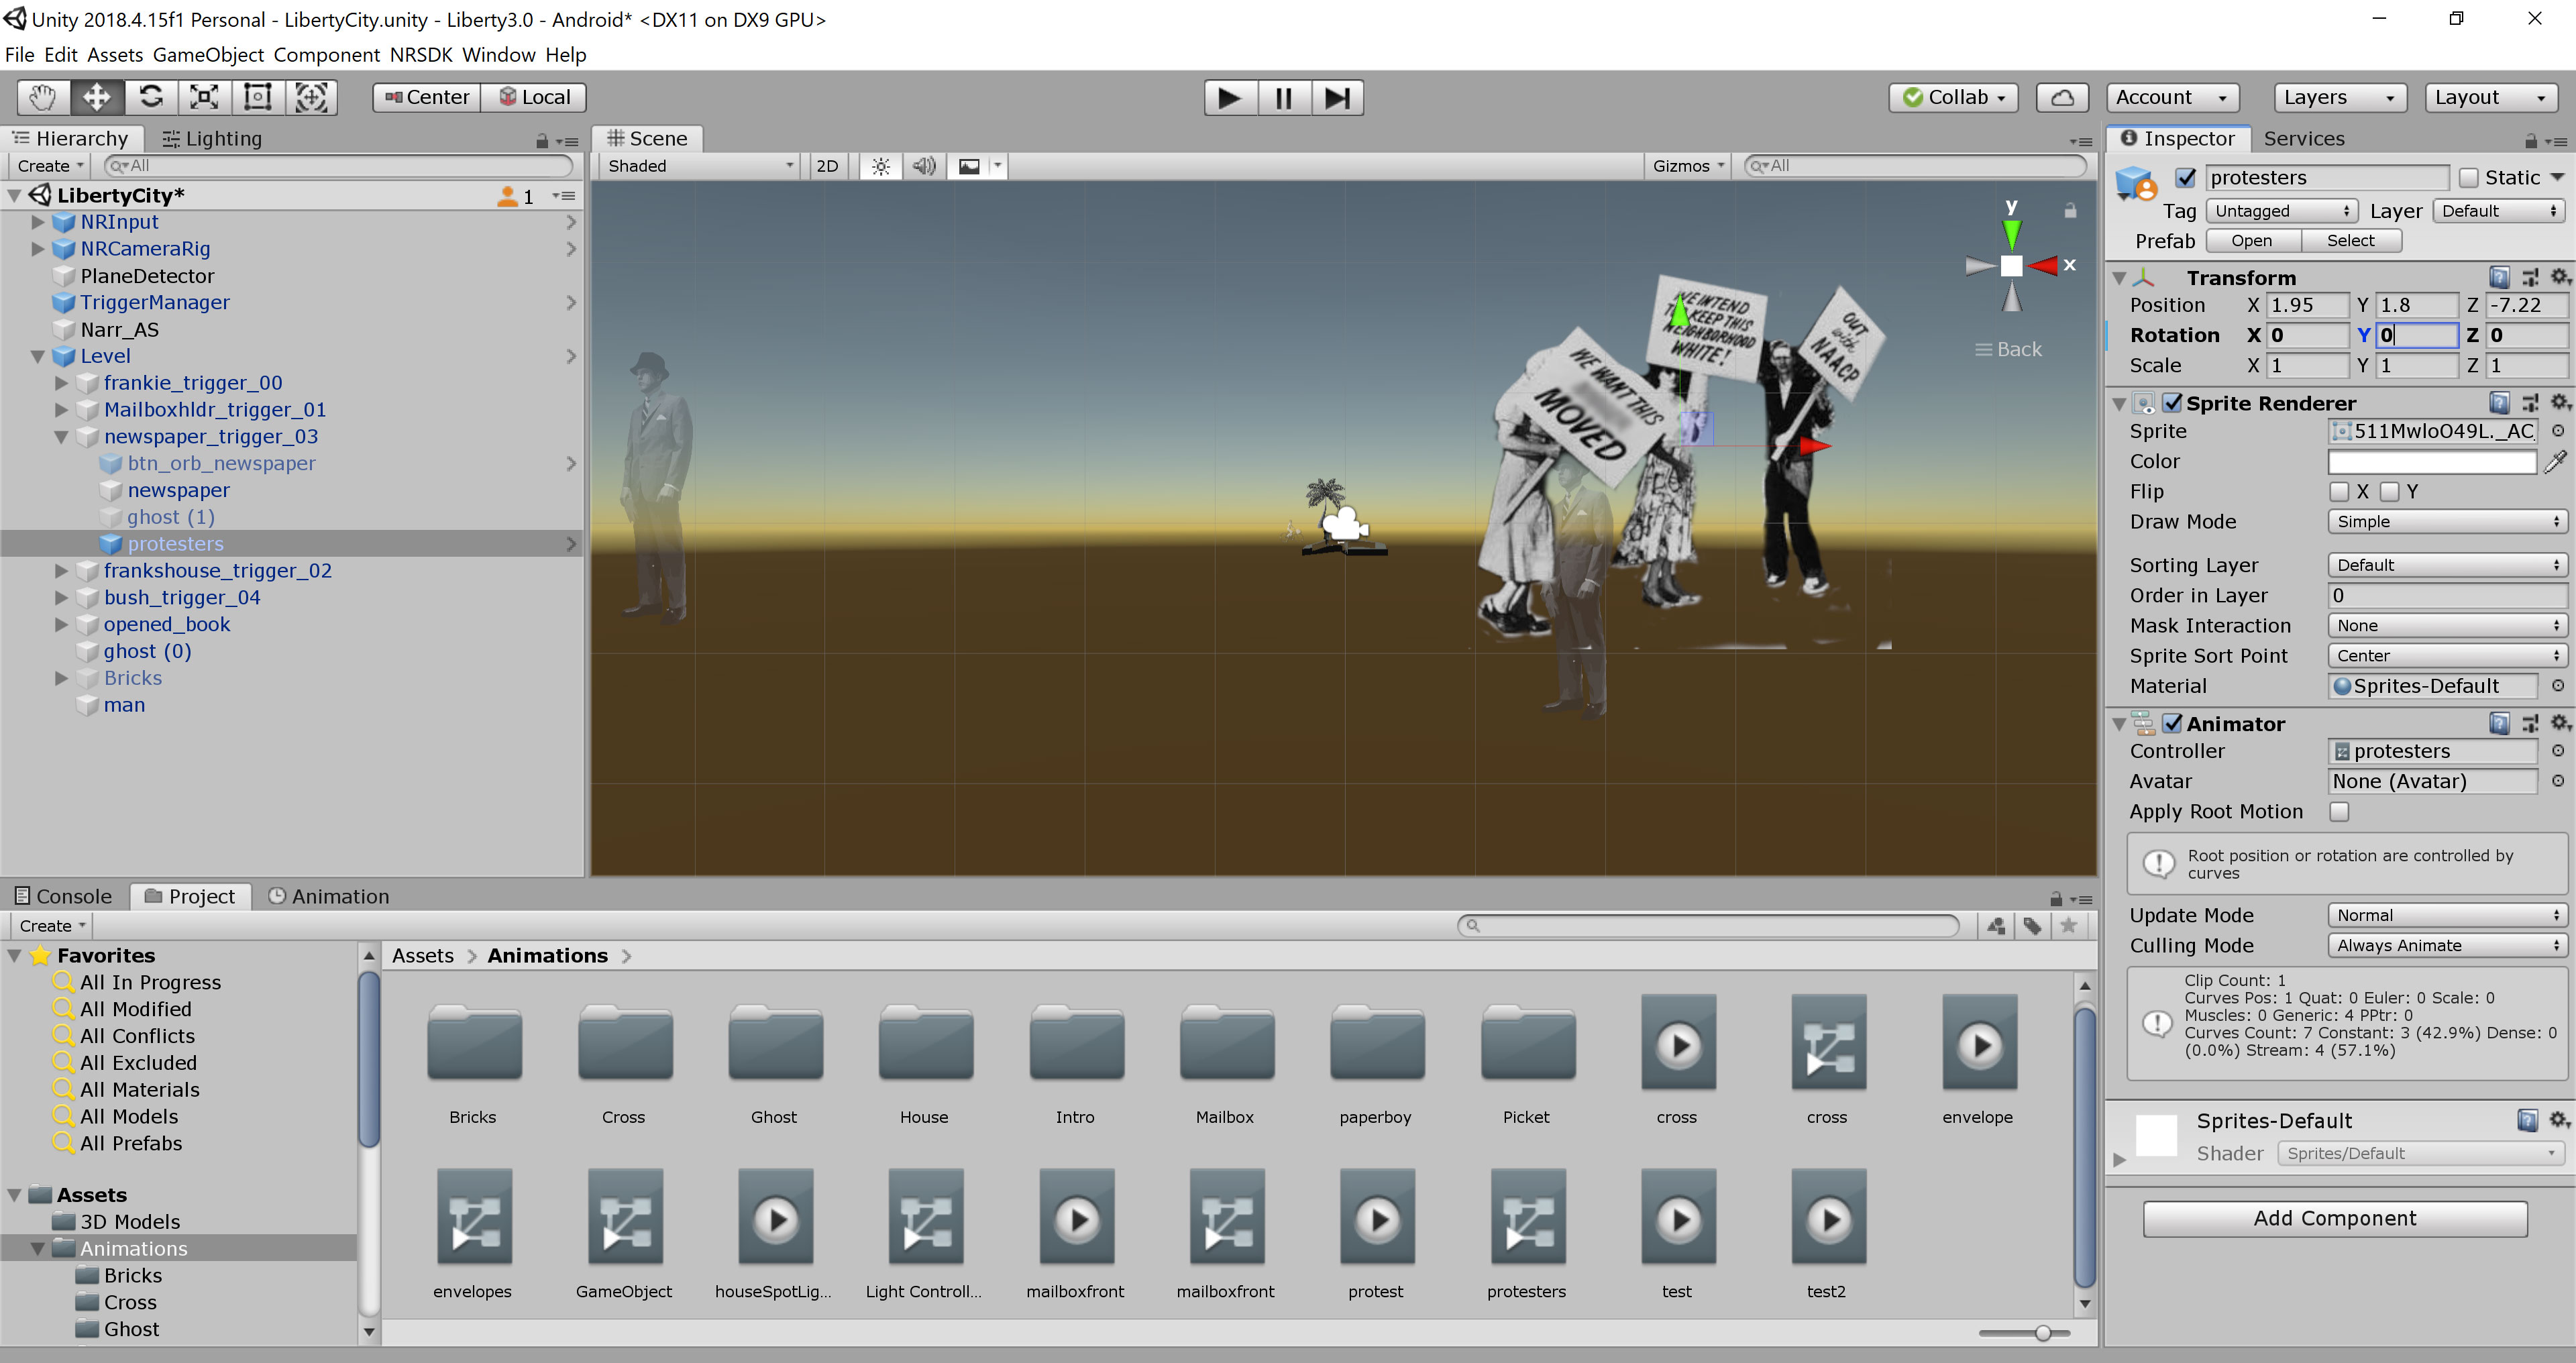Image resolution: width=2576 pixels, height=1363 pixels.
Task: Disable the Sprite Renderer component checkbox
Action: pyautogui.click(x=2172, y=402)
